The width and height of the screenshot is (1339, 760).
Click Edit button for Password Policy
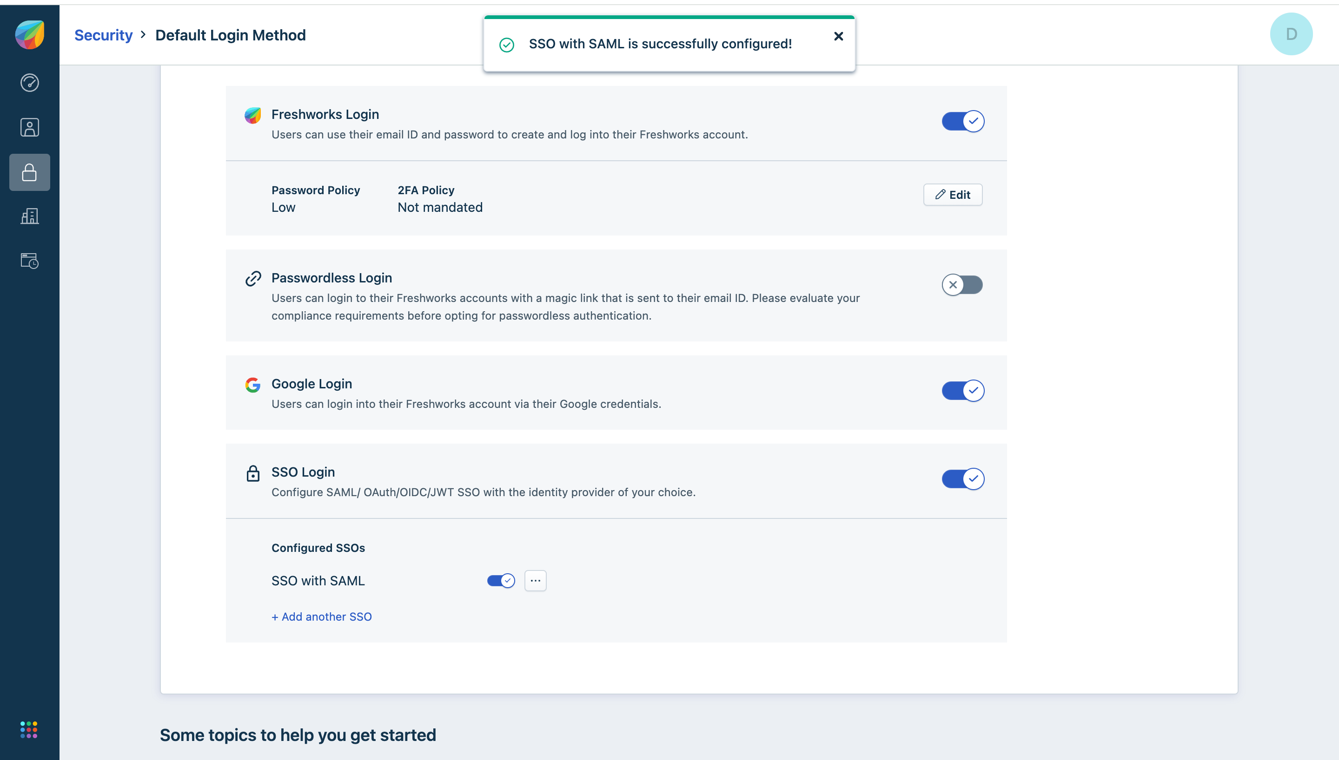(x=953, y=194)
